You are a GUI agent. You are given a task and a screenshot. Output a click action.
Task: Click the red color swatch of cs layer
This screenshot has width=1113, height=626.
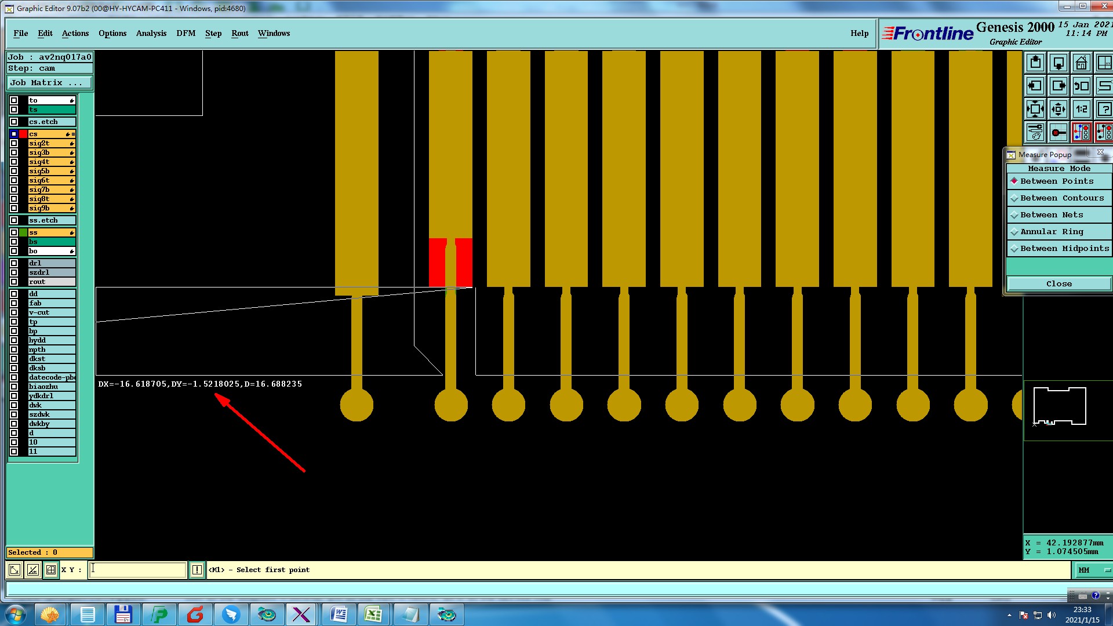(x=23, y=134)
